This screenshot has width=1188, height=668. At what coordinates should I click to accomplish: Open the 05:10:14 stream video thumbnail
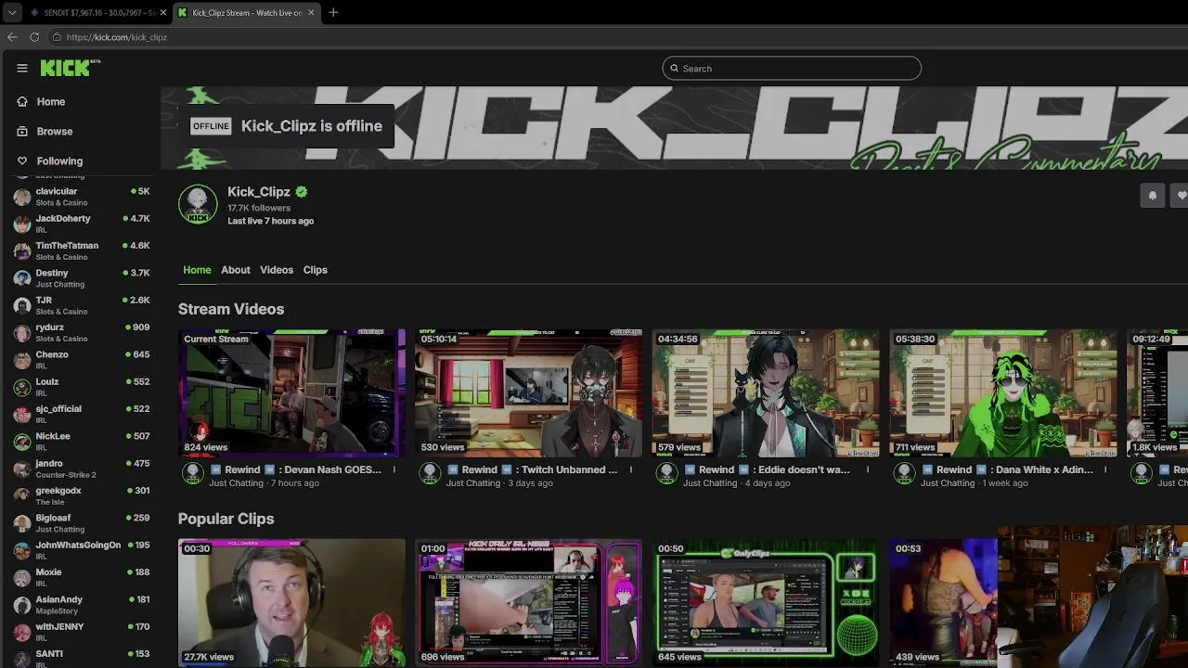coord(529,392)
